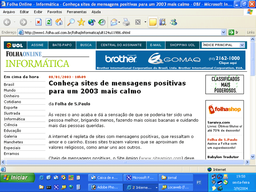Open the Media globe icon

pos(91,22)
